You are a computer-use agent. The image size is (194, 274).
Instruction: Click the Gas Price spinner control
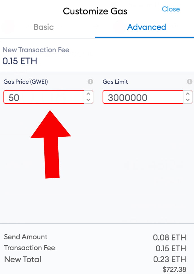88,97
